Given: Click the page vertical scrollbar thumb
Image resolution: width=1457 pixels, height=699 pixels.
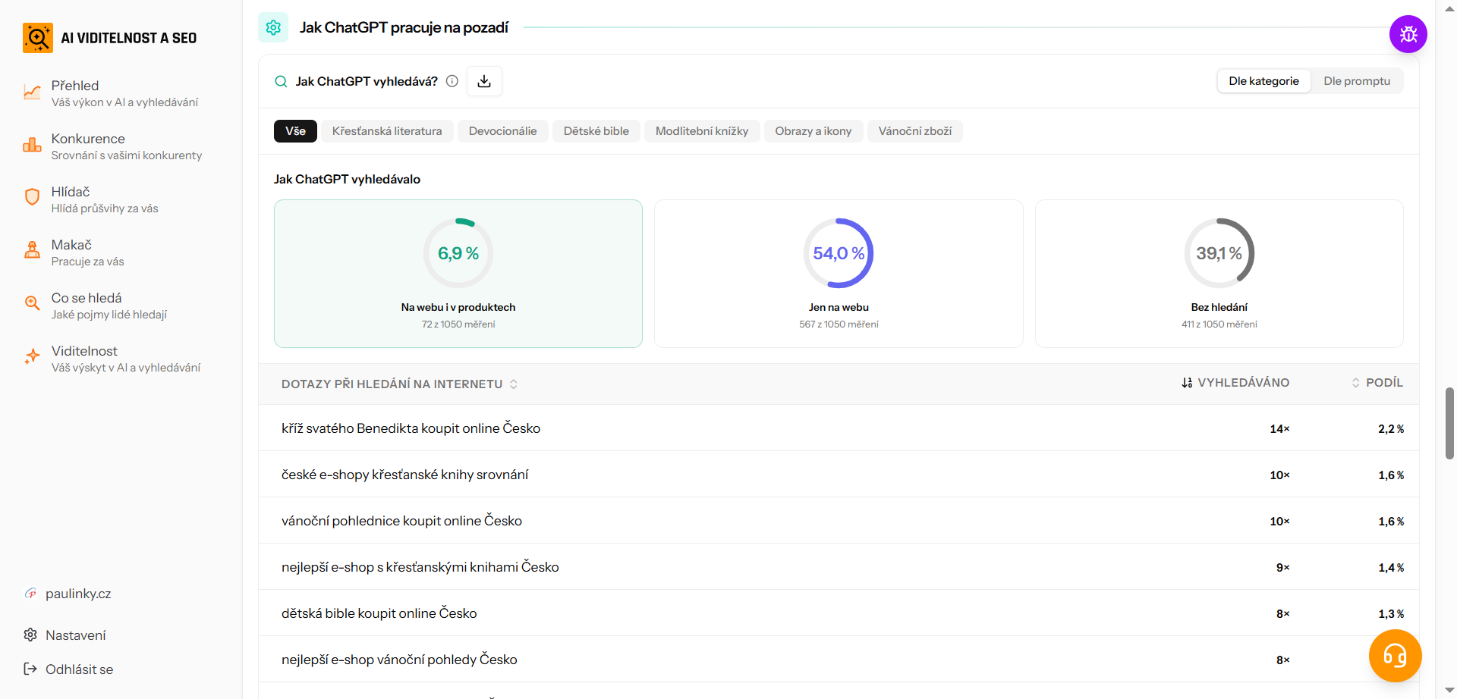Looking at the screenshot, I should point(1449,423).
